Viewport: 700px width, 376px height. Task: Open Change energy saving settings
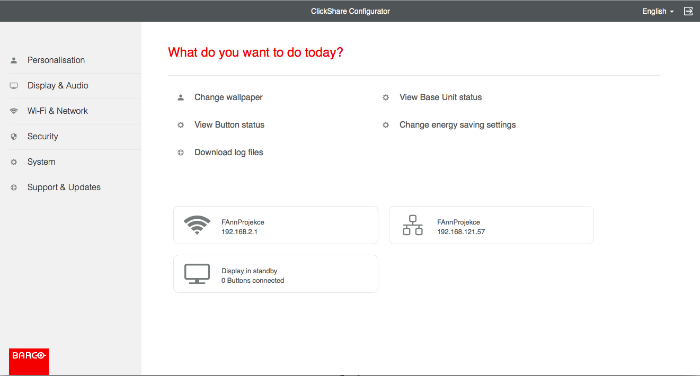tap(457, 125)
